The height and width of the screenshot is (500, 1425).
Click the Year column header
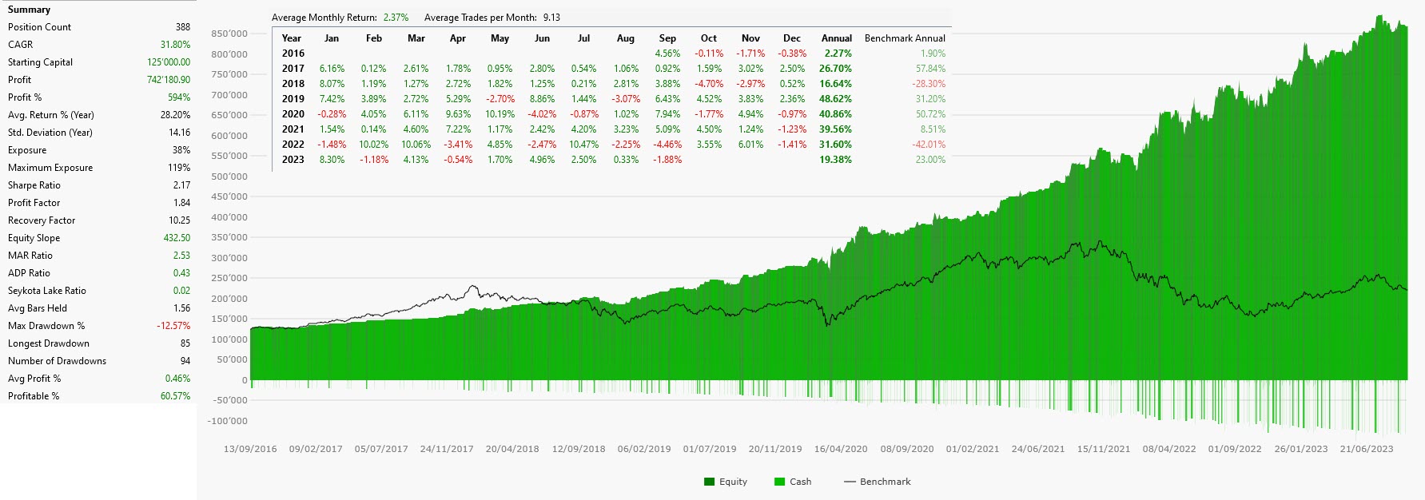pyautogui.click(x=292, y=38)
